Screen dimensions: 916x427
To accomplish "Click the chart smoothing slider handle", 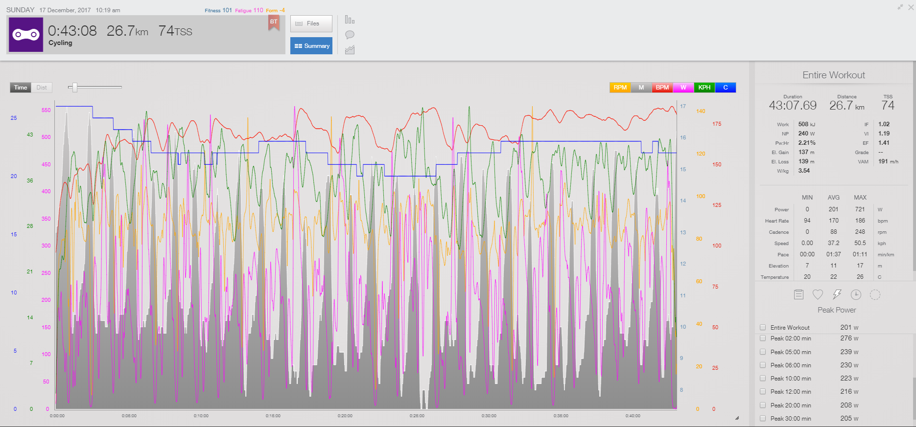I will (74, 88).
